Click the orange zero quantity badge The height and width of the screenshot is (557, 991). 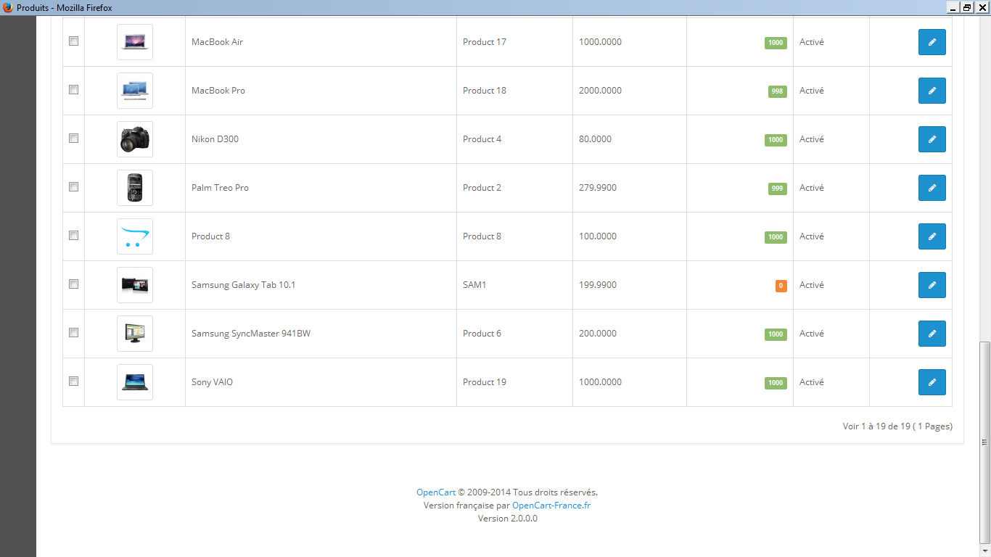(781, 286)
